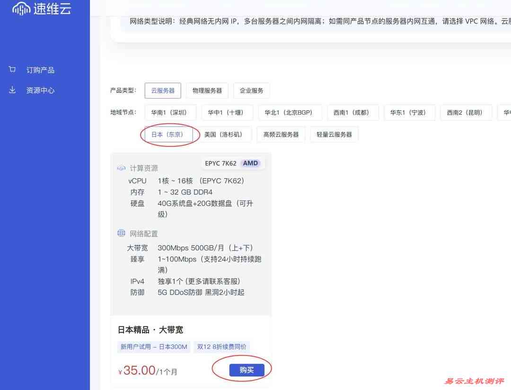Viewport: 511px width, 390px height.
Task: Click the 双12 8折续费同价 badge
Action: click(x=221, y=347)
